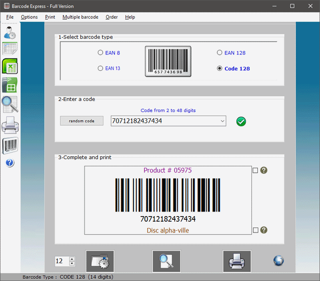Toggle checkbox next to Product # 05975
Viewport: 320px width, 281px height.
click(x=255, y=170)
